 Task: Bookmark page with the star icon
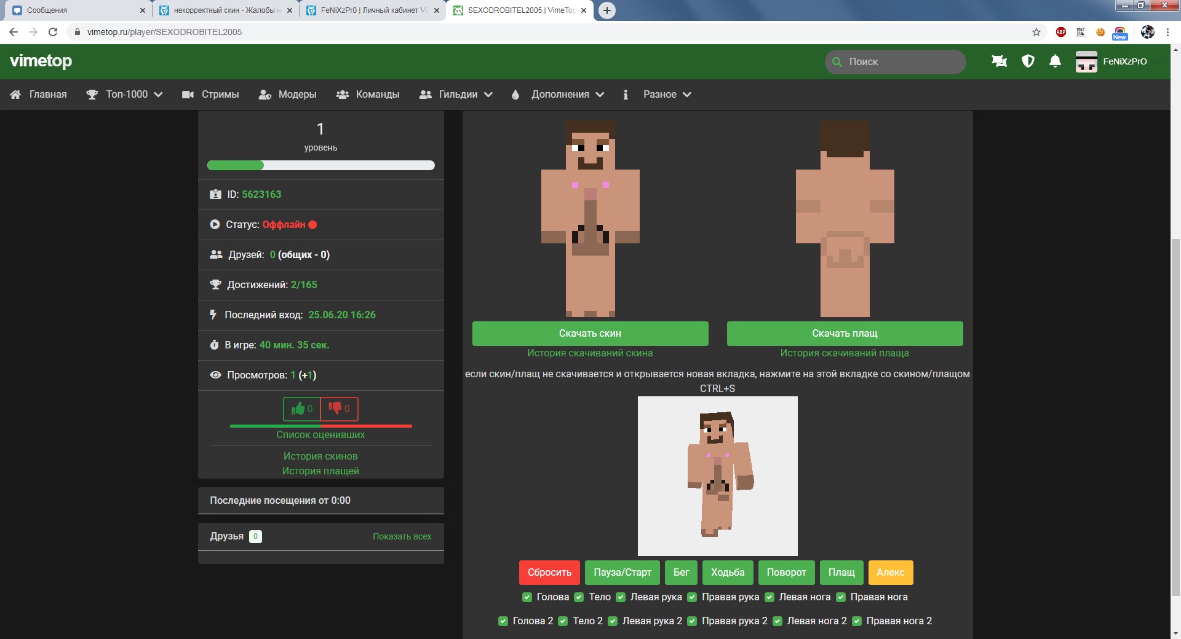point(1036,32)
